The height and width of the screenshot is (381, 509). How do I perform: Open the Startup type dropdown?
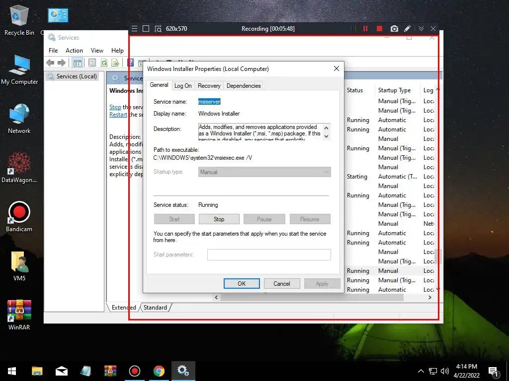tap(264, 172)
